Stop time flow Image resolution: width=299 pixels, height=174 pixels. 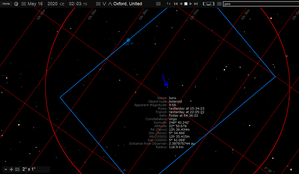coord(186,4)
